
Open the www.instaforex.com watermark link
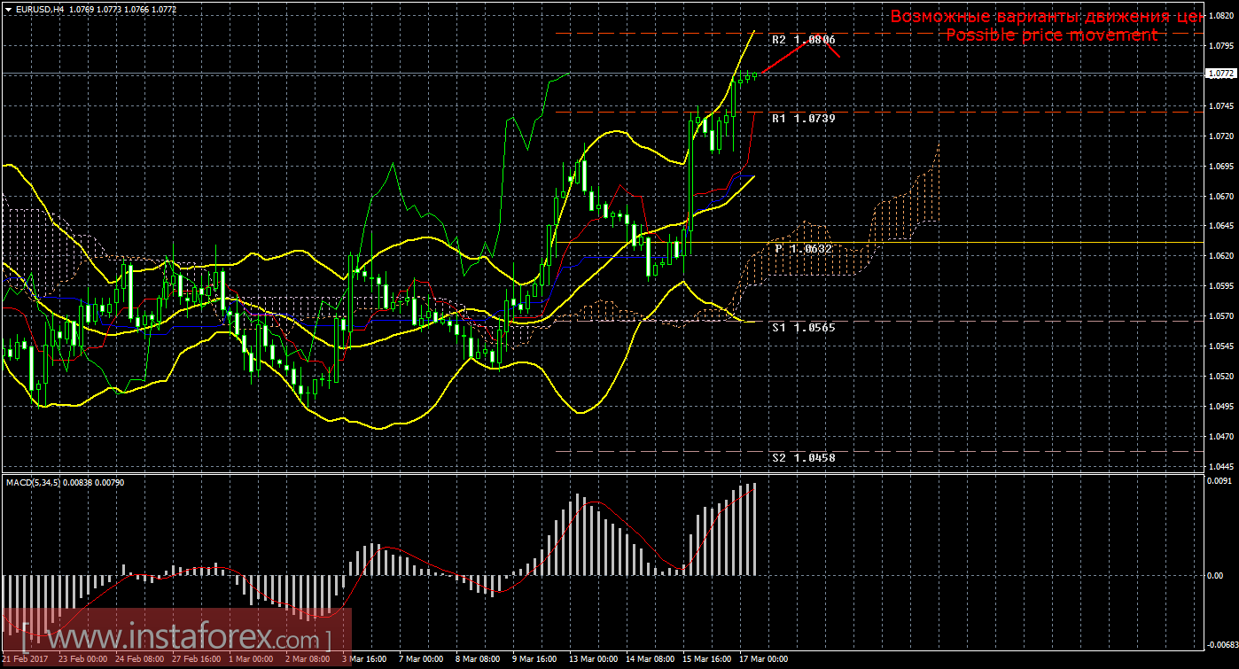coord(175,638)
